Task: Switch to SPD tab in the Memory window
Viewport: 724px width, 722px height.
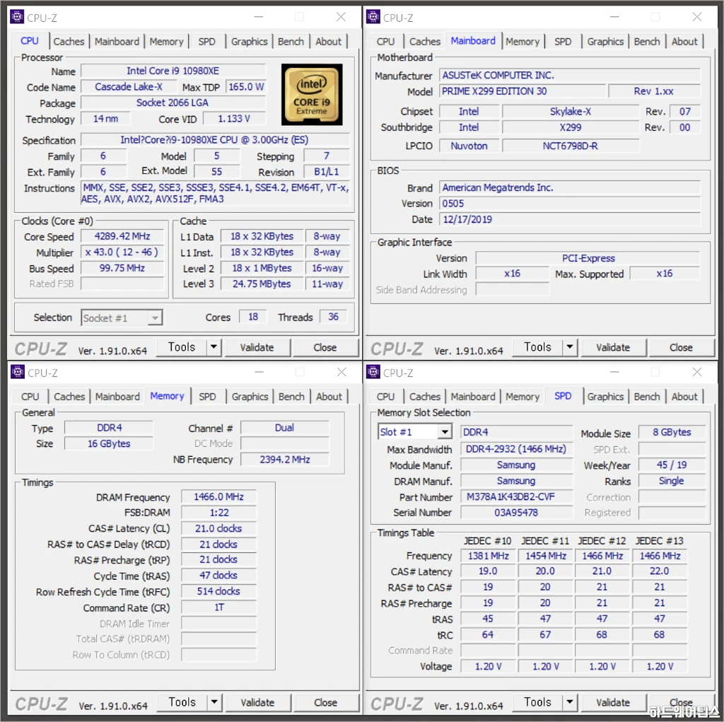Action: point(207,397)
